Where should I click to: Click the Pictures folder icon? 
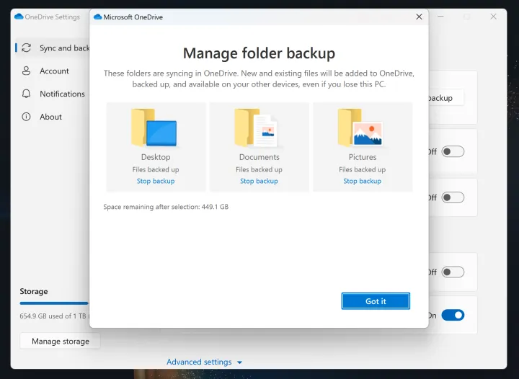tap(361, 128)
